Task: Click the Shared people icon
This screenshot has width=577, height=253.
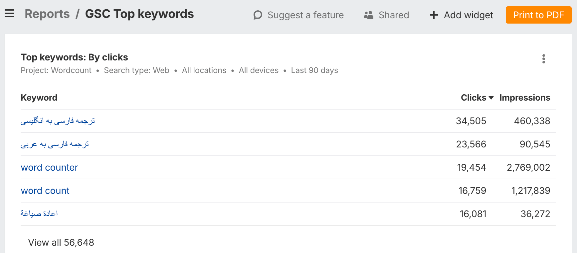Action: pos(369,15)
